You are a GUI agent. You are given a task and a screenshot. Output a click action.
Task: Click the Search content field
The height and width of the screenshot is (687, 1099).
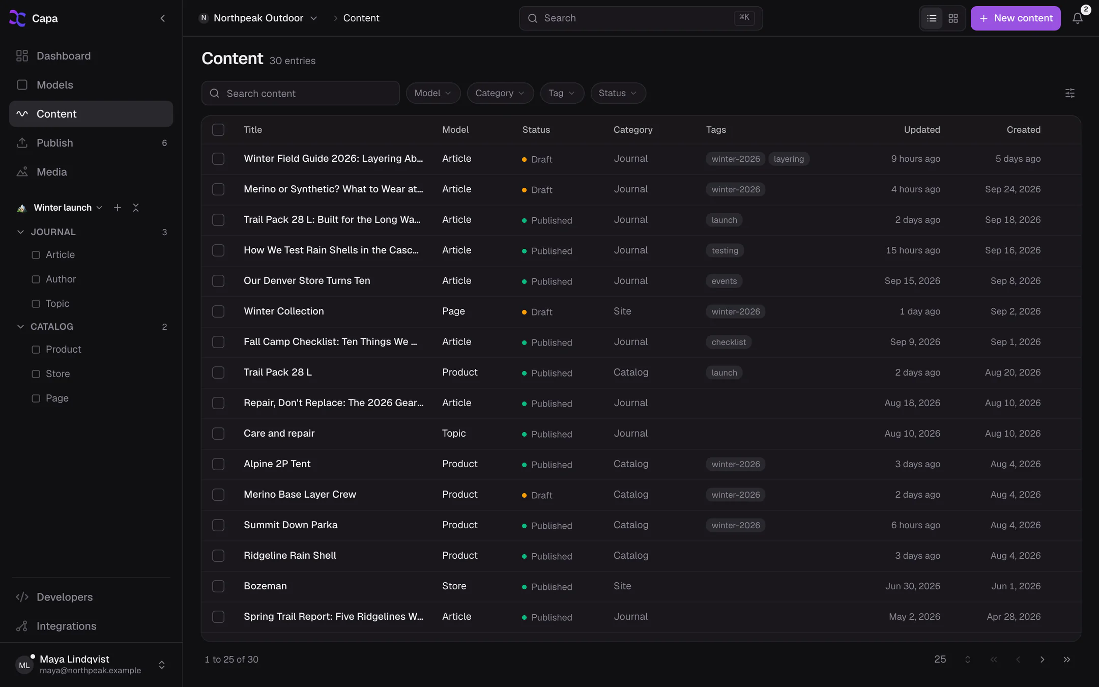(x=300, y=93)
